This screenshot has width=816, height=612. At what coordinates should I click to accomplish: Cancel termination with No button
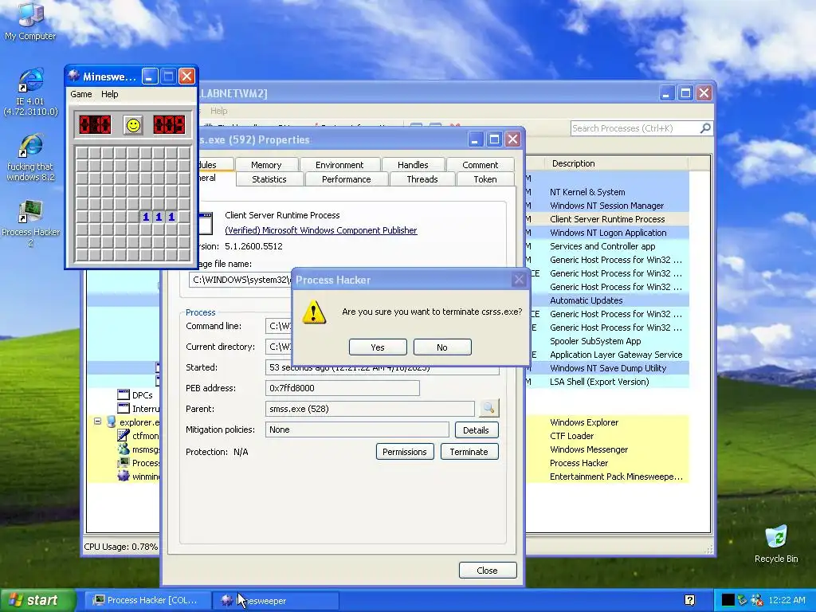442,347
